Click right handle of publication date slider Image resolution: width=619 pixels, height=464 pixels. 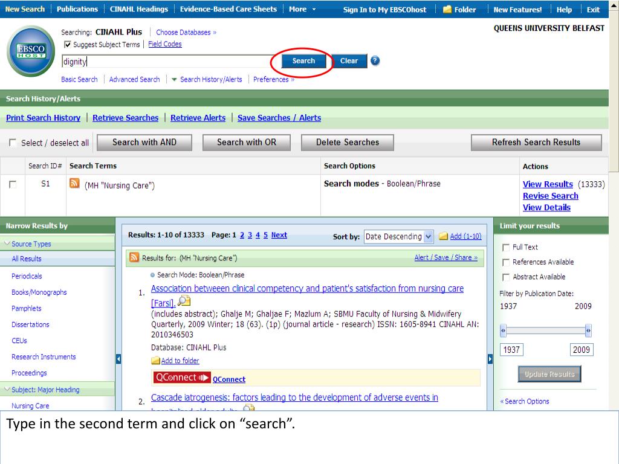click(588, 330)
